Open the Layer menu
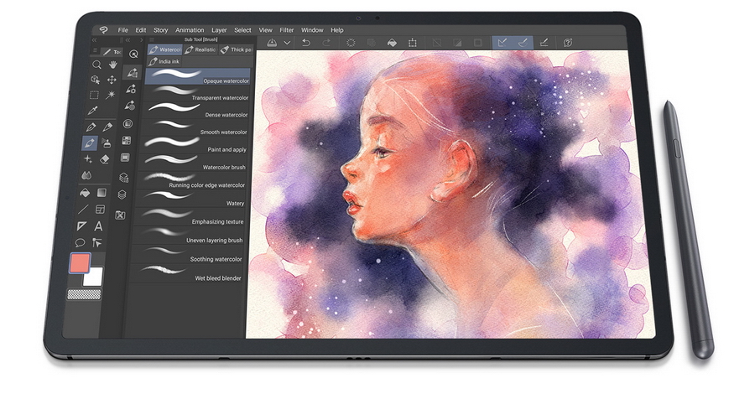The image size is (755, 394). [218, 30]
